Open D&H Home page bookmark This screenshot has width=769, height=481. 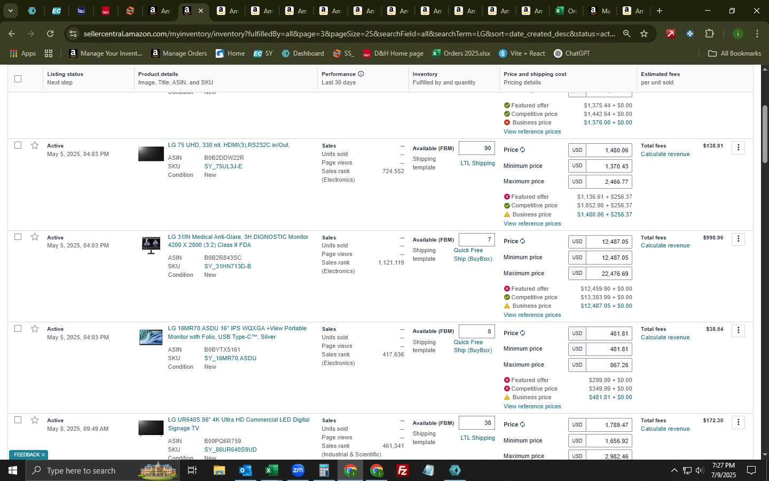pyautogui.click(x=393, y=53)
